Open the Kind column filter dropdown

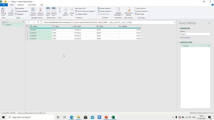tap(117, 26)
